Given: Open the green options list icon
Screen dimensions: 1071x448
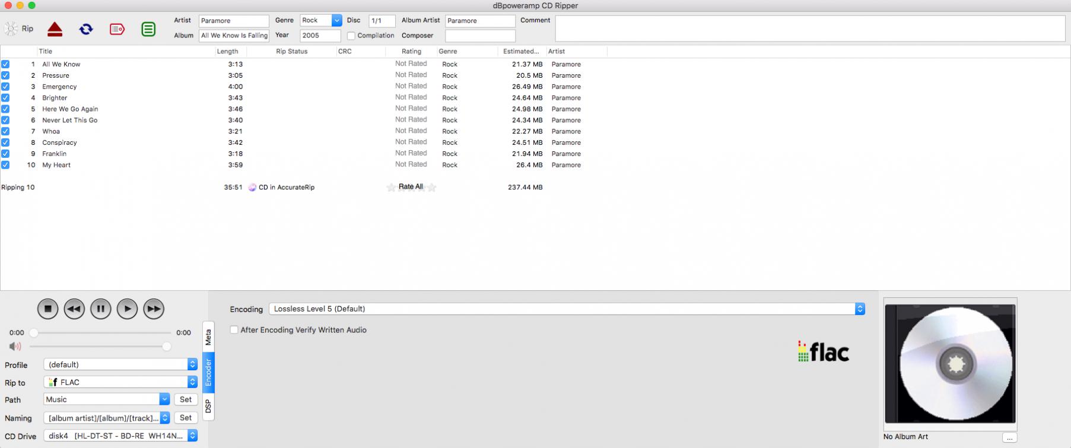Looking at the screenshot, I should pos(148,28).
